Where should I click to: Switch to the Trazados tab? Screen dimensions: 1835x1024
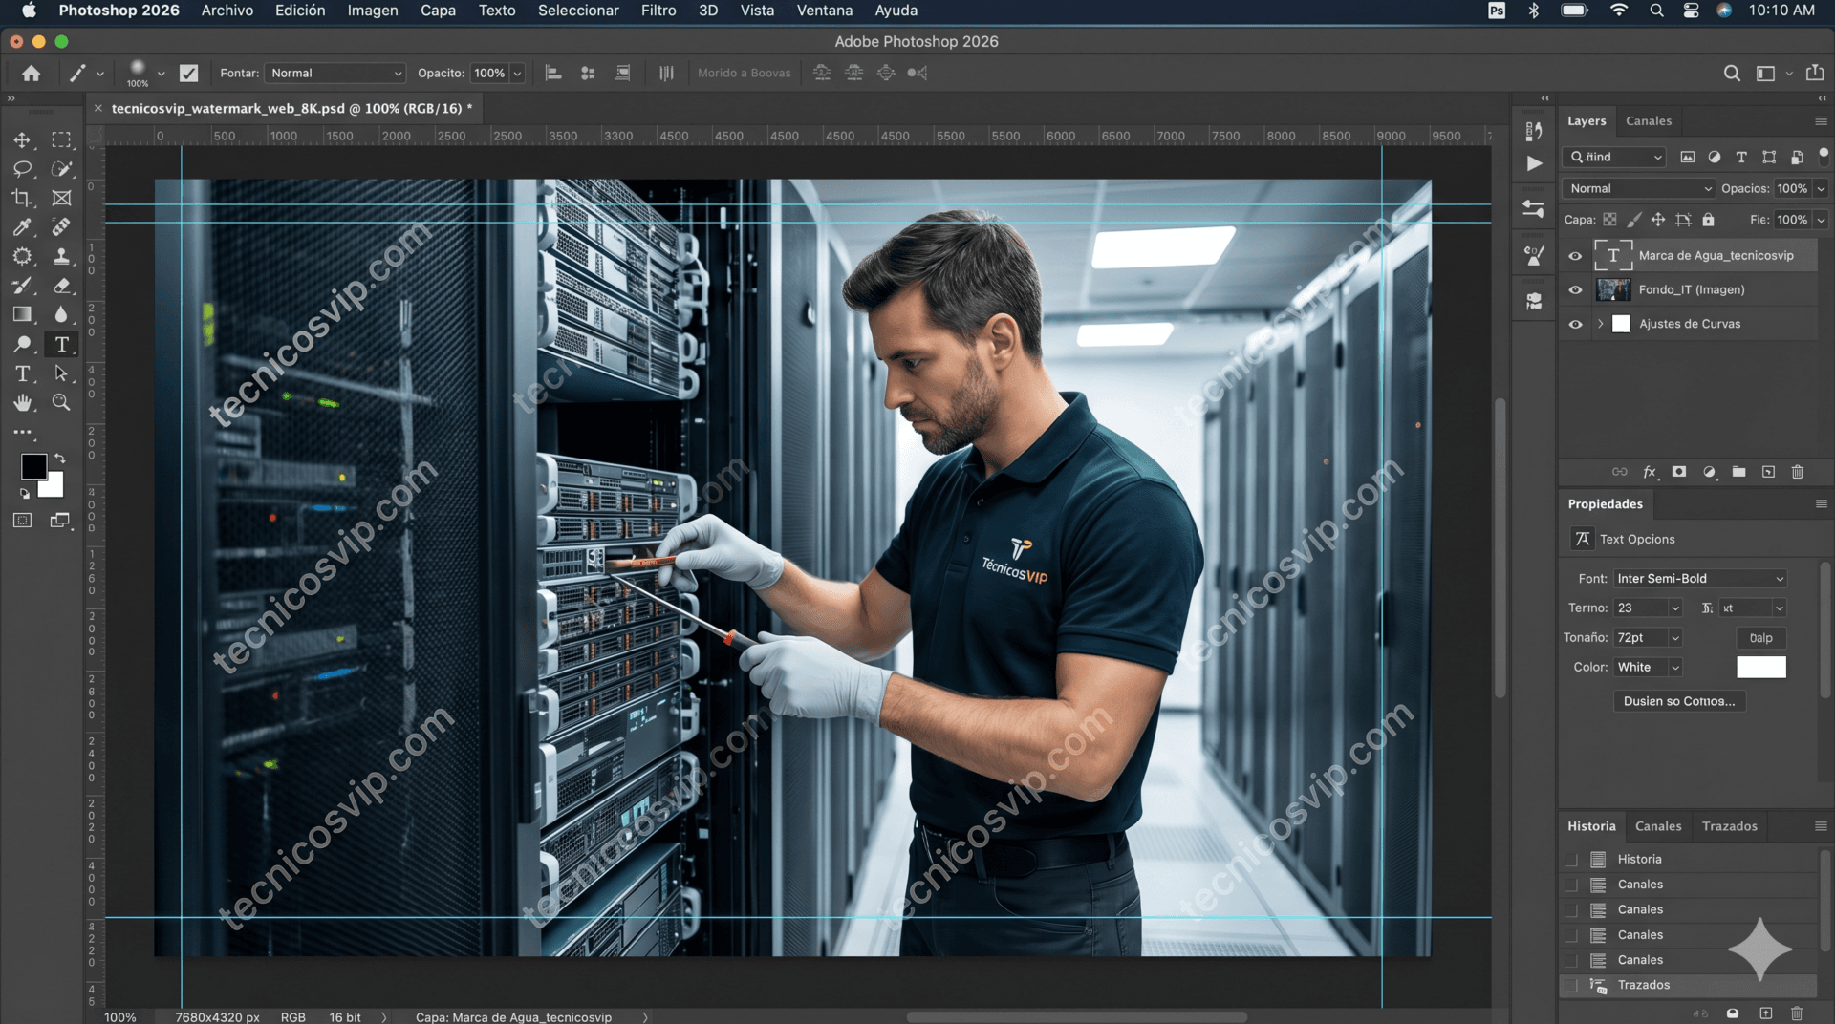1729,826
